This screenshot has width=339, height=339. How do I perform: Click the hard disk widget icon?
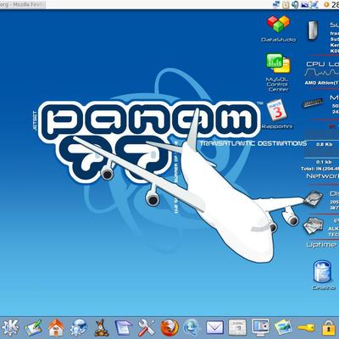(x=314, y=198)
